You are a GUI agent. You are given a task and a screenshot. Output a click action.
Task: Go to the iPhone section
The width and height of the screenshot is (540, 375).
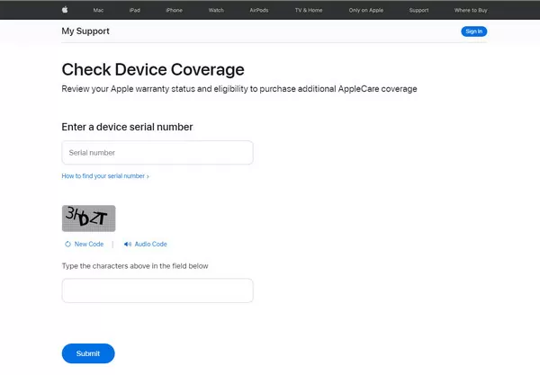[x=175, y=10]
